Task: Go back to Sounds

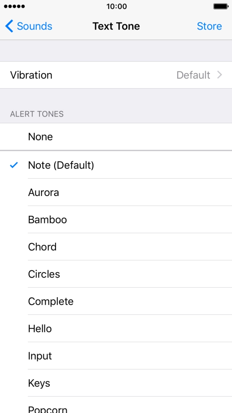Action: [x=27, y=26]
